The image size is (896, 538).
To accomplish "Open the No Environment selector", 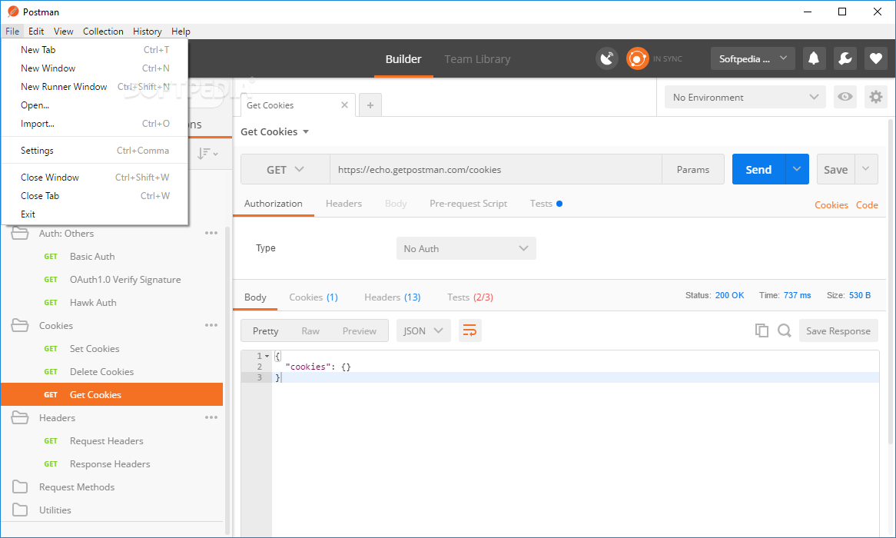I will click(745, 97).
